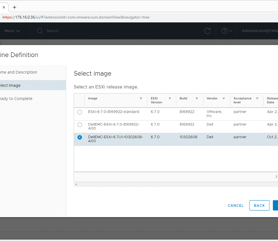The width and height of the screenshot is (278, 241).
Task: Open the vSphere Menu dropdown
Action: pyautogui.click(x=12, y=31)
